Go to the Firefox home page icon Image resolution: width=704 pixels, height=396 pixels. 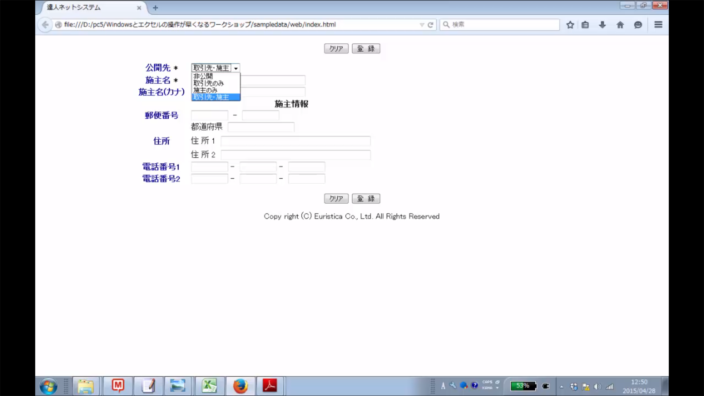(x=620, y=25)
